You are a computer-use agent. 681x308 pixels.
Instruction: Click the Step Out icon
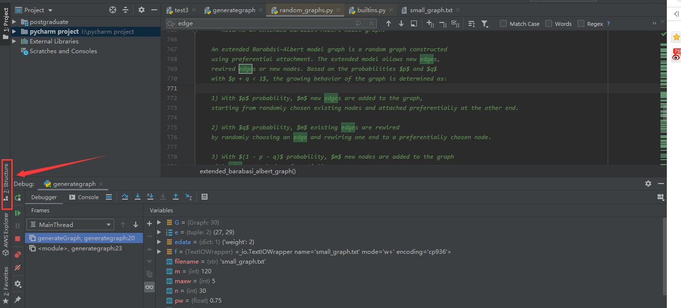click(x=176, y=197)
